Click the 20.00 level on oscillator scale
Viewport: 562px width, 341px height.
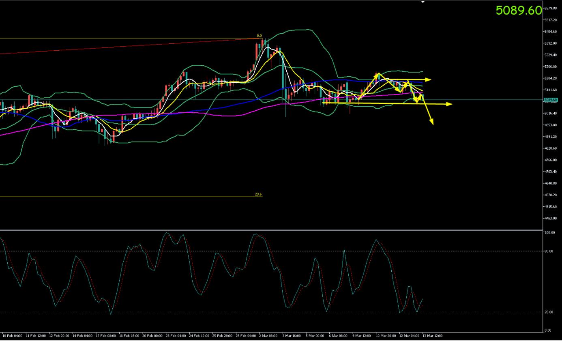tap(549, 312)
